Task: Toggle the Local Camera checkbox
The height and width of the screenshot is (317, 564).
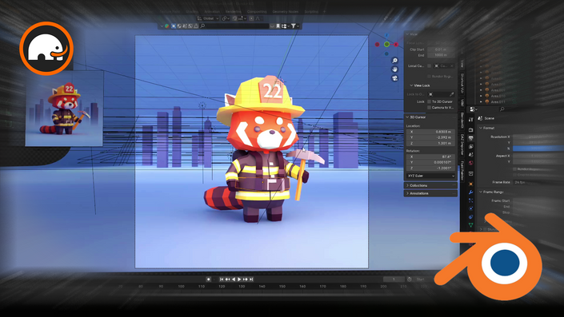Action: 429,66
